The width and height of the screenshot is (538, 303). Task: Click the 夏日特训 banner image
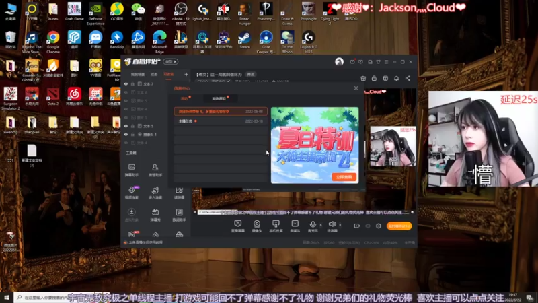tap(315, 145)
